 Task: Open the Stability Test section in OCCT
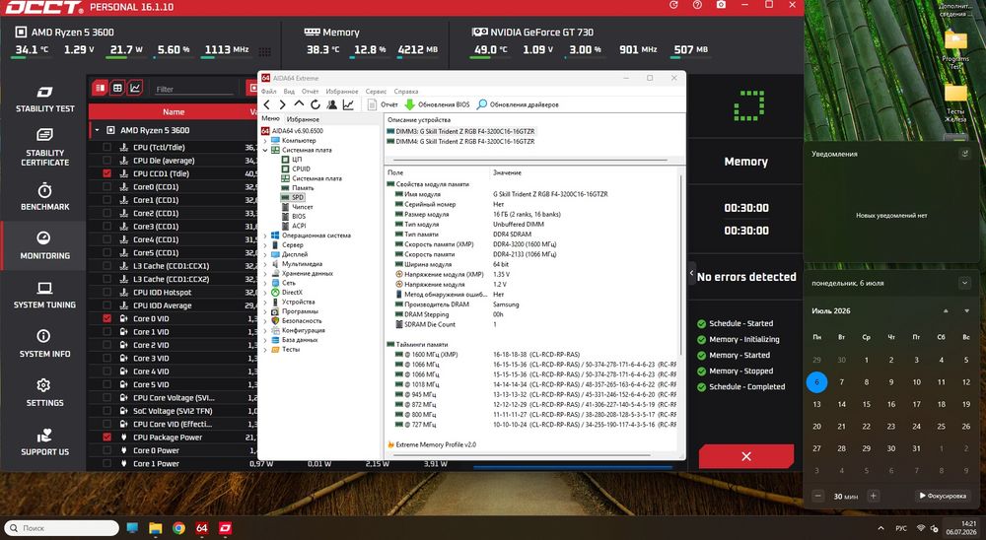coord(44,100)
